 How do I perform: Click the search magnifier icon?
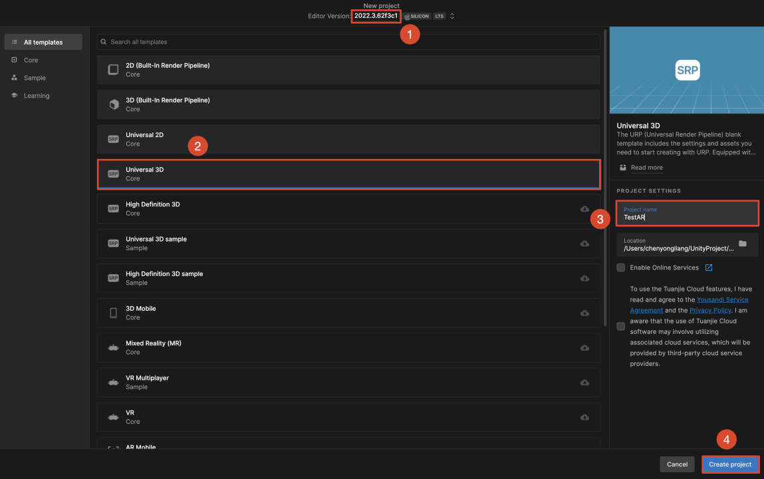point(103,42)
